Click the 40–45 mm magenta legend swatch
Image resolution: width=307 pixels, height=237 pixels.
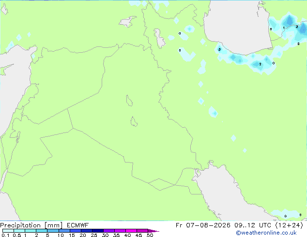[x=131, y=231]
